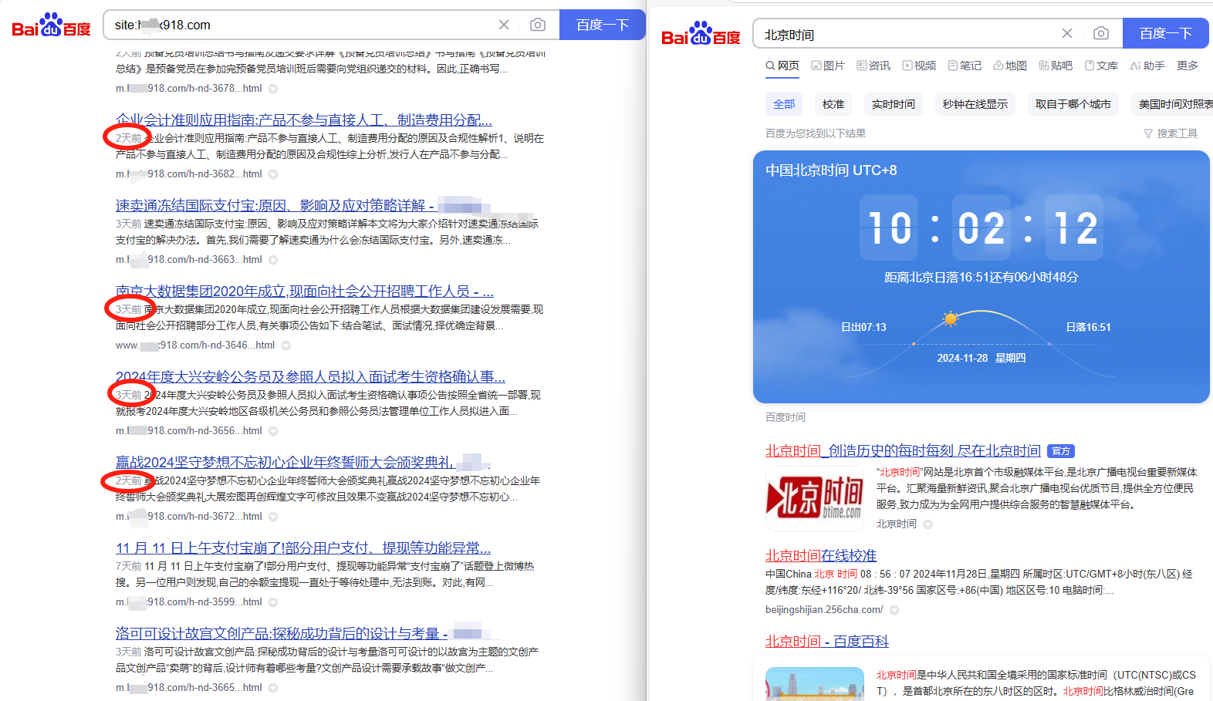
Task: Click the btime.com logo thumbnail
Action: tap(815, 497)
